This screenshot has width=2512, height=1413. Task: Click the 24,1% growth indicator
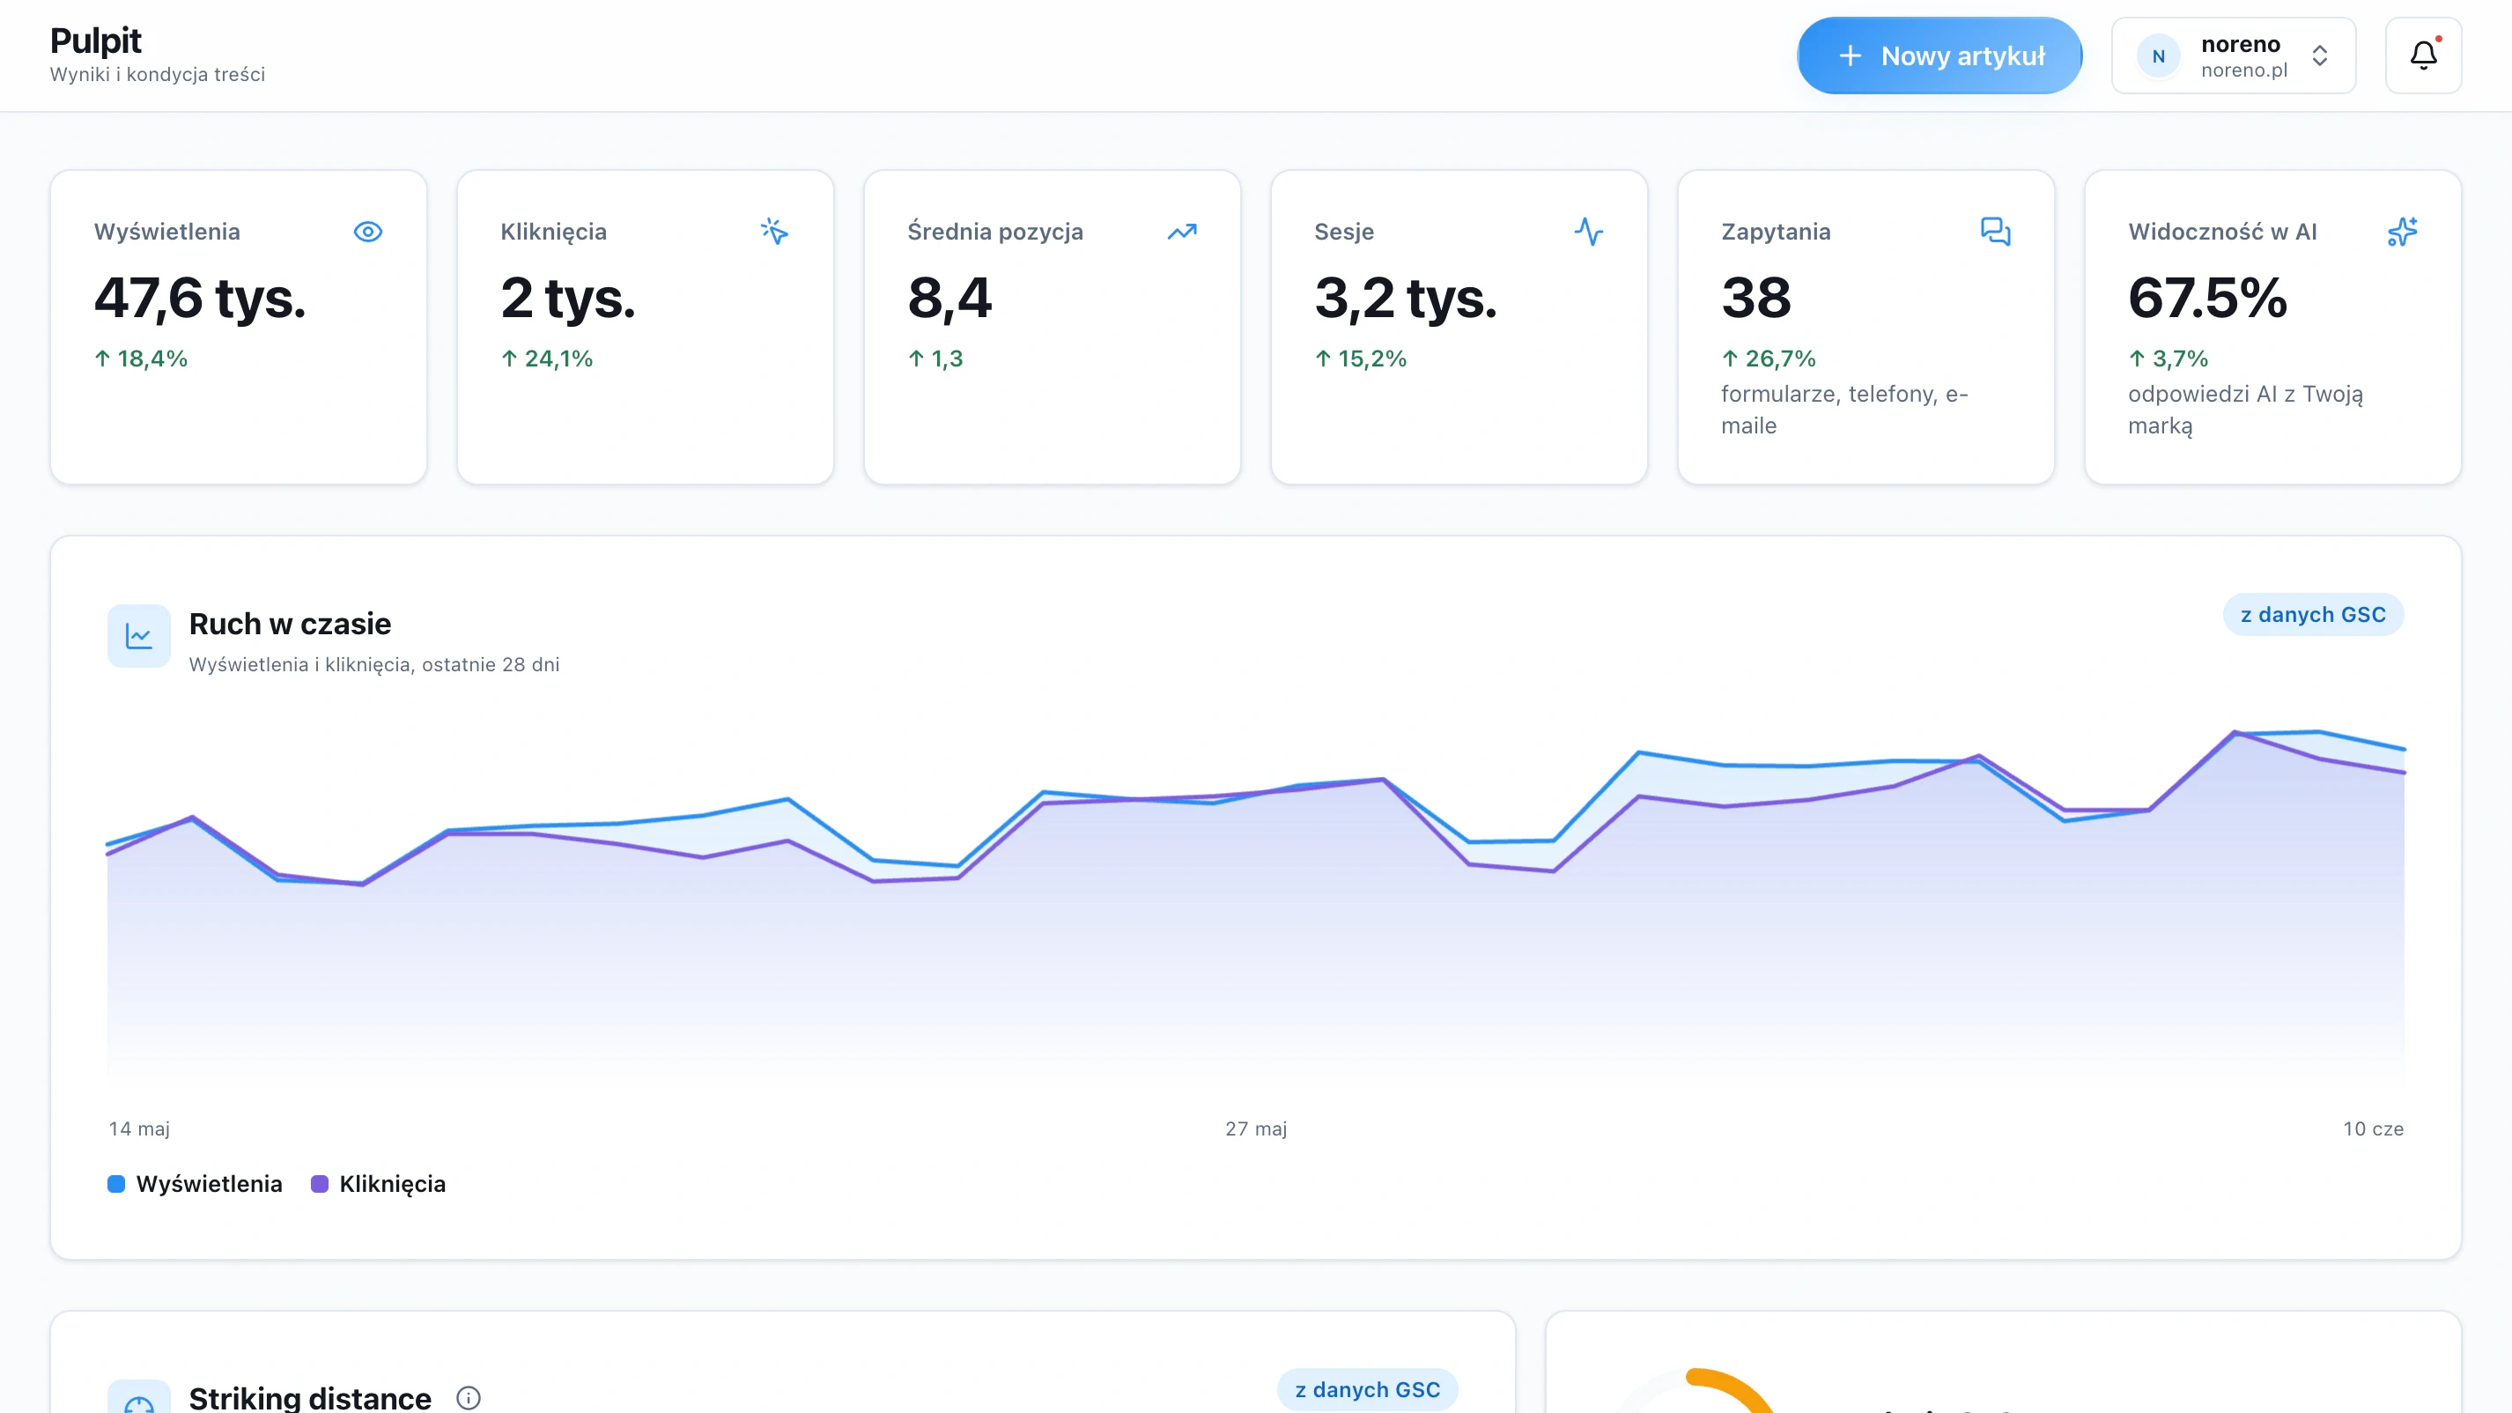pos(547,359)
